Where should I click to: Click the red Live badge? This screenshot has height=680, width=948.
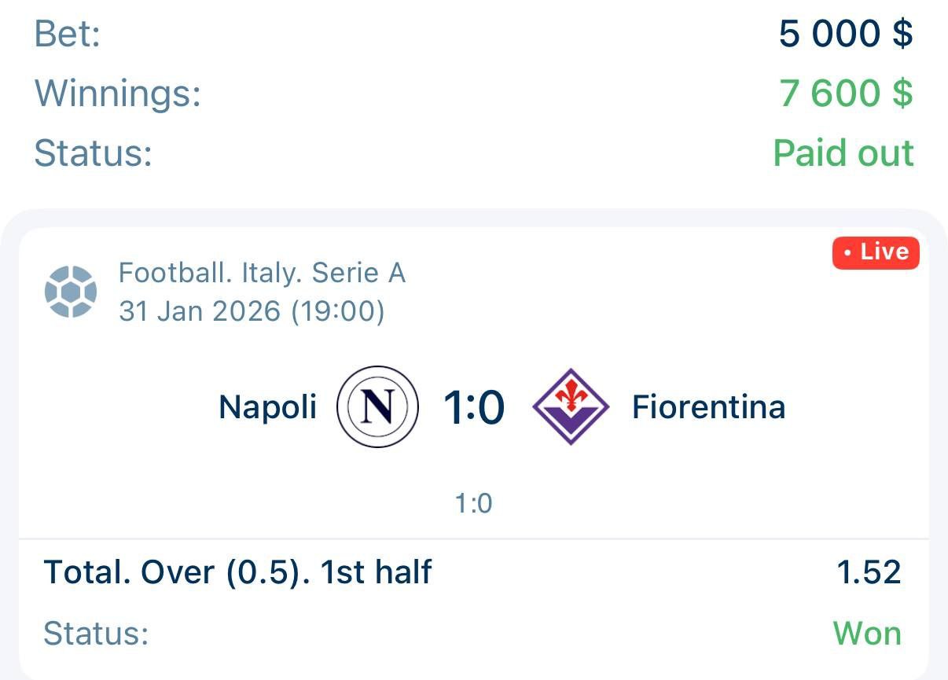tap(876, 252)
